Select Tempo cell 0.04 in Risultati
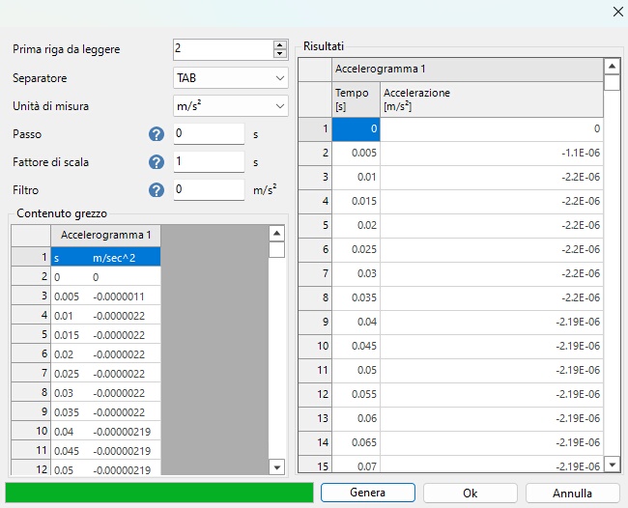Viewport: 628px width, 508px height. coord(356,322)
